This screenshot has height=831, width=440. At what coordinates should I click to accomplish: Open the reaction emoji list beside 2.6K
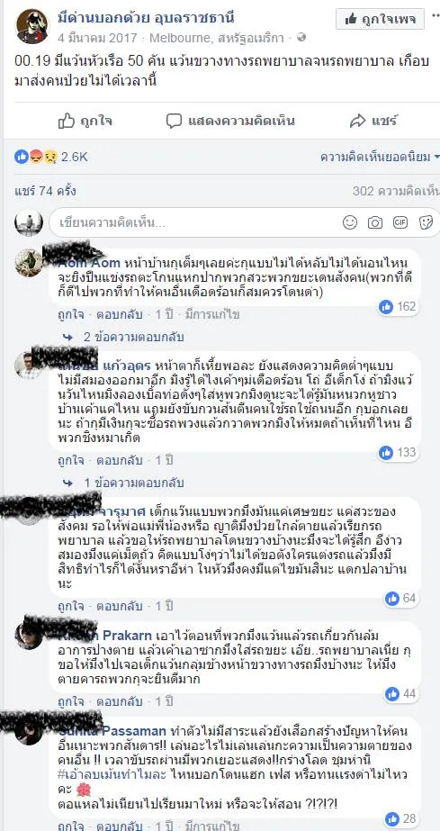(35, 157)
